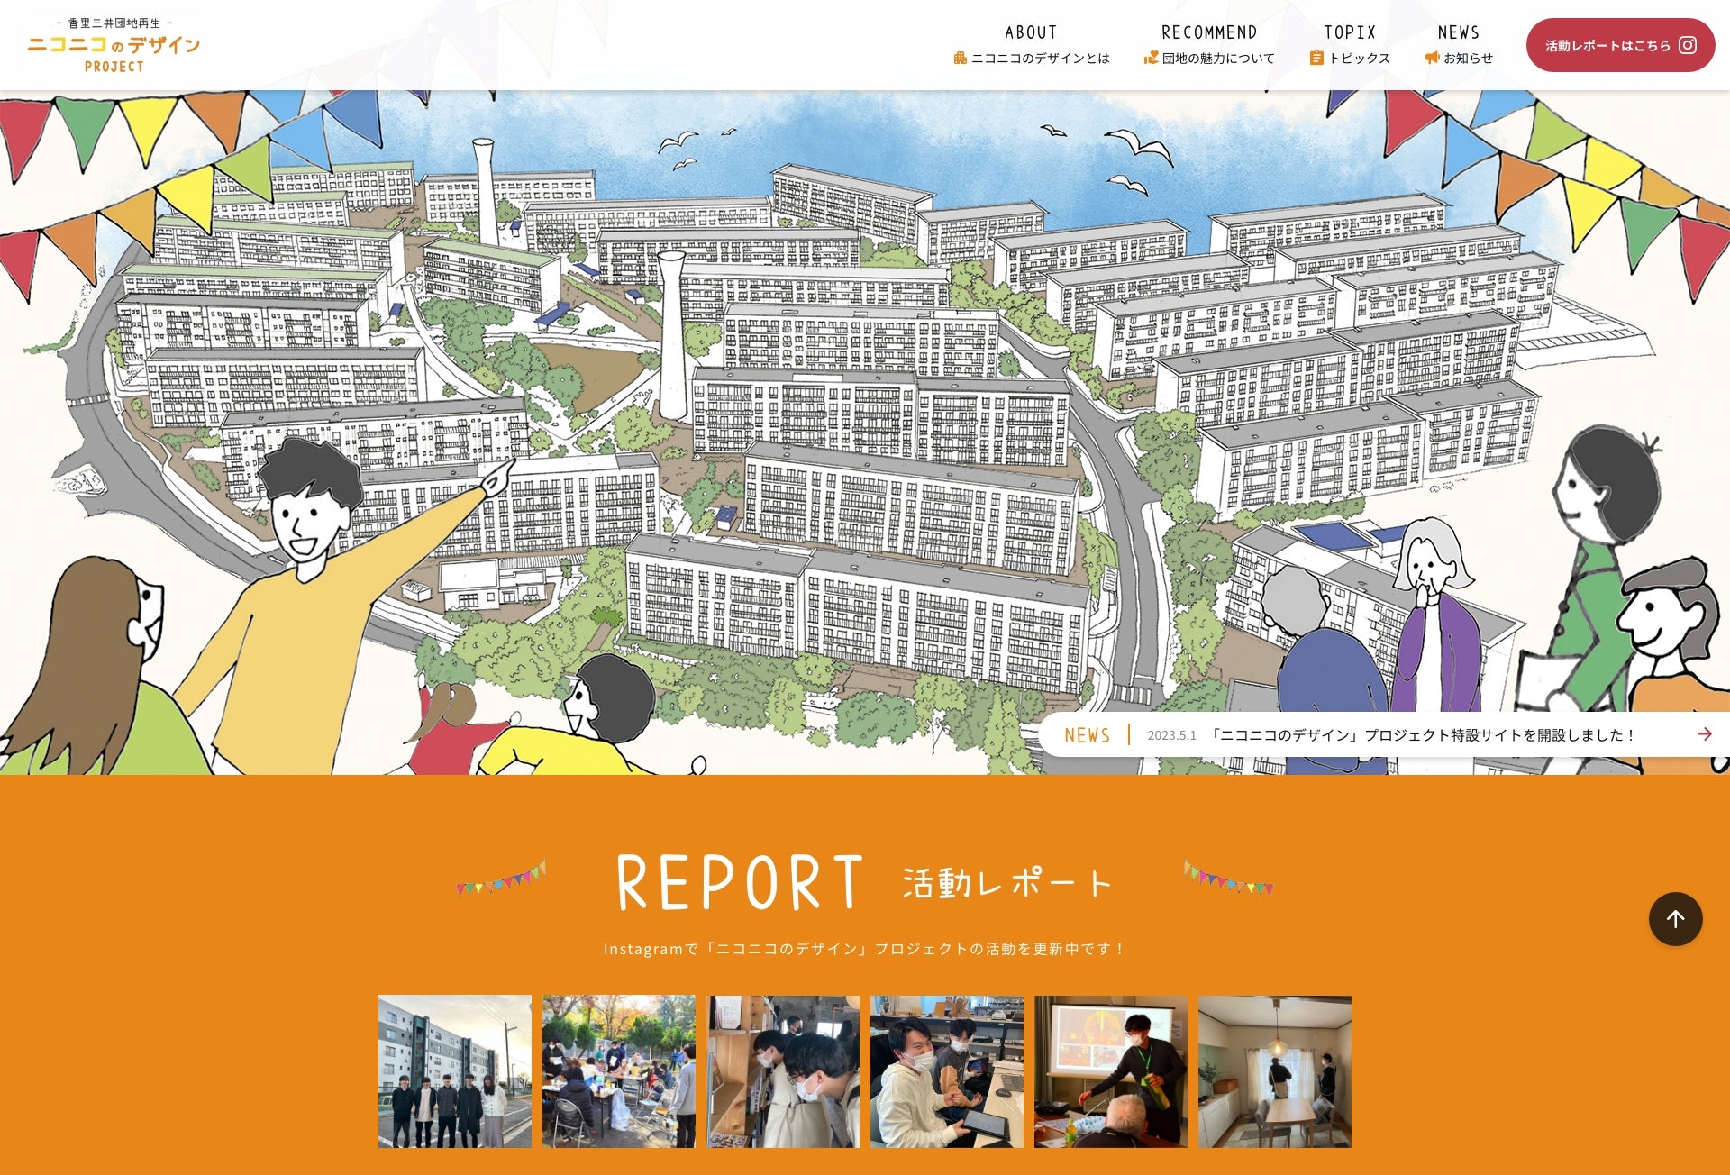Screen dimensions: 1730x1175
Task: Open the NEWS section link
Action: click(x=1459, y=32)
